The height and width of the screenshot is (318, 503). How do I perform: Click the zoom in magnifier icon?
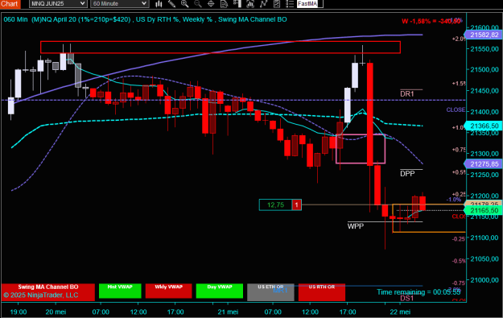(x=185, y=3)
